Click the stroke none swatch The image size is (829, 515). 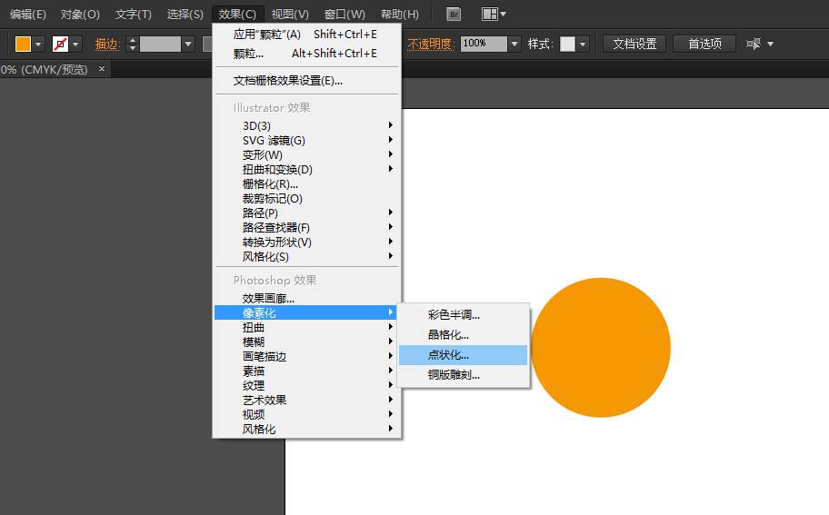60,44
